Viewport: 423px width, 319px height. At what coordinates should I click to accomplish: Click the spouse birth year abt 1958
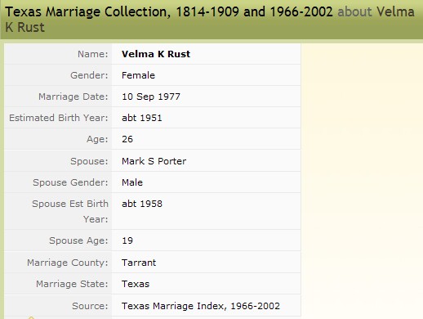[142, 204]
